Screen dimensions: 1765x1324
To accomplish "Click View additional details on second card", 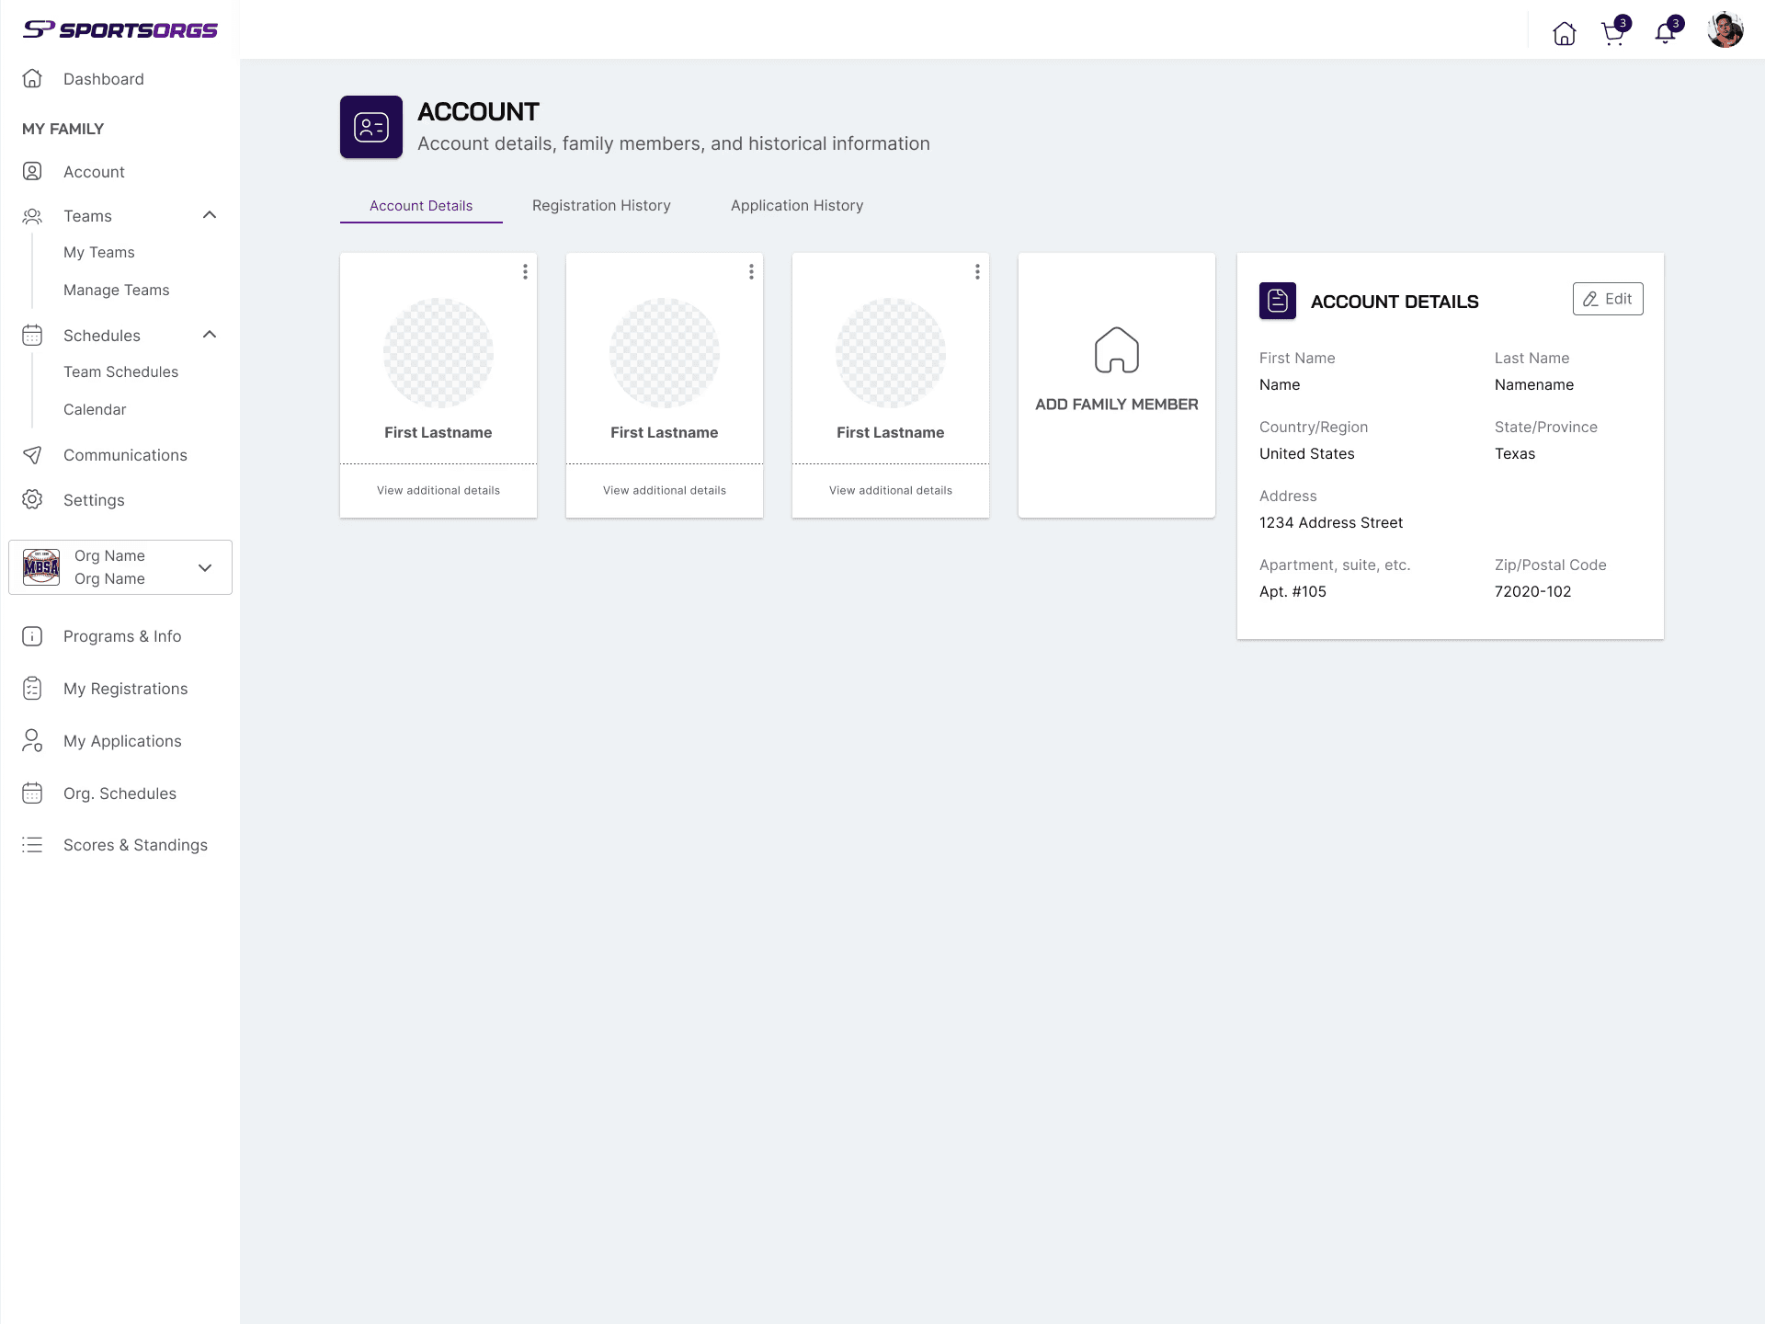I will click(664, 491).
